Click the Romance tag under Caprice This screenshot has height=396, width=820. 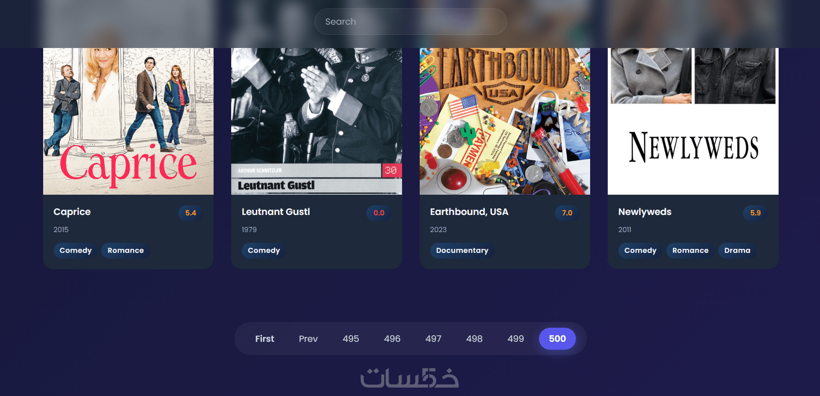point(126,250)
